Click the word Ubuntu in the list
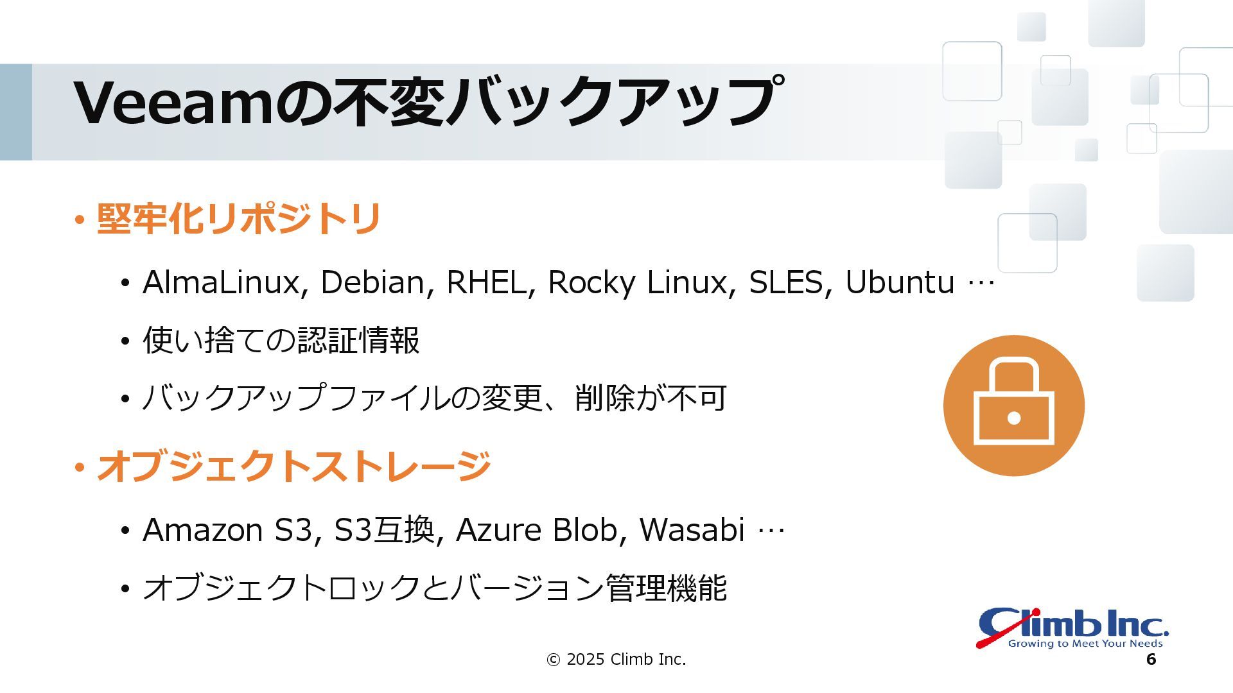Screen dimensions: 1233x693 pyautogui.click(x=900, y=282)
